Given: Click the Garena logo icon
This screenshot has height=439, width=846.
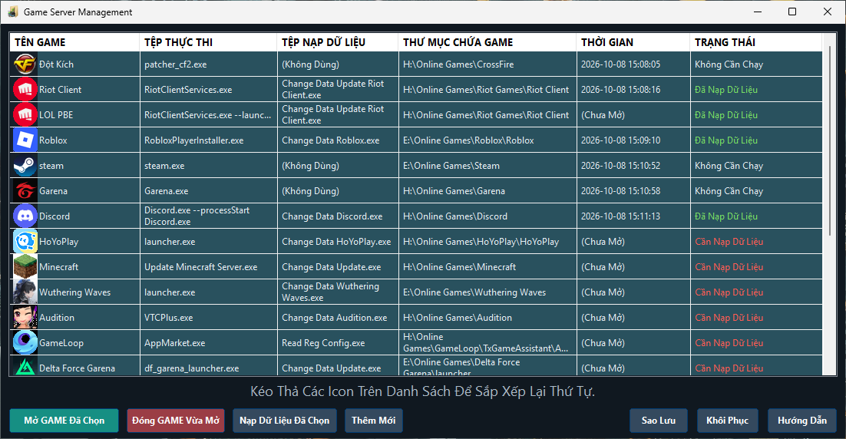Looking at the screenshot, I should [25, 191].
